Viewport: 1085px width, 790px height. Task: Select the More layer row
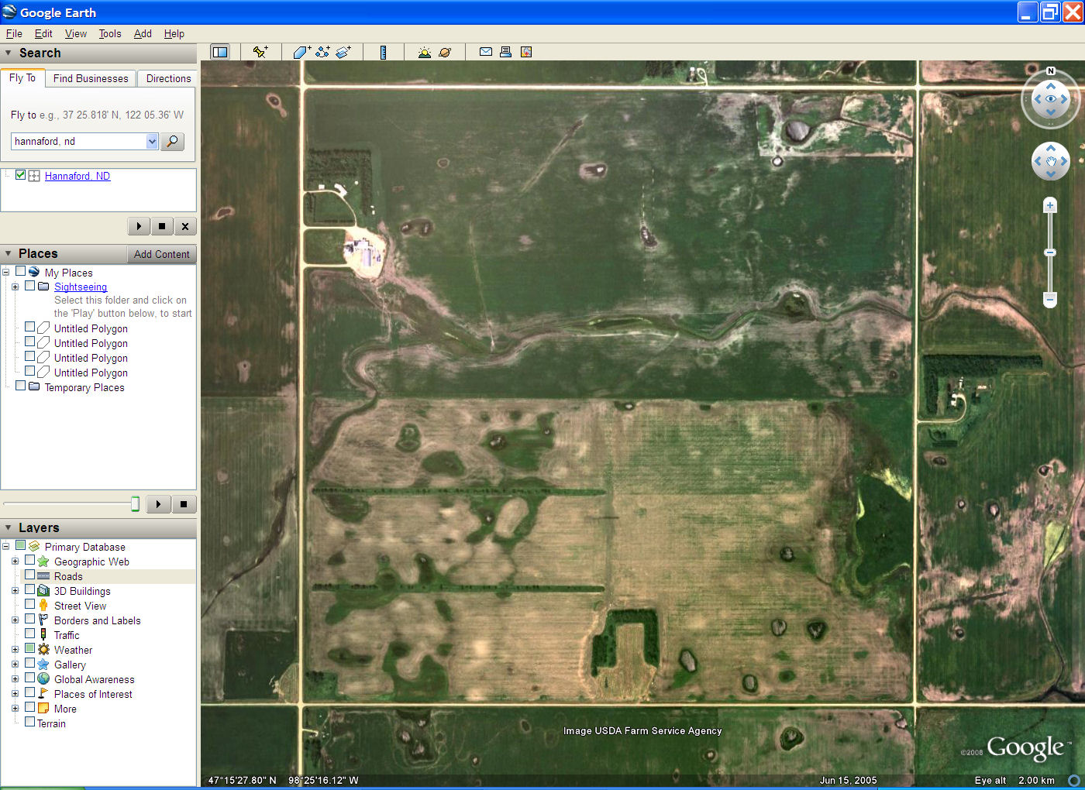pyautogui.click(x=65, y=709)
